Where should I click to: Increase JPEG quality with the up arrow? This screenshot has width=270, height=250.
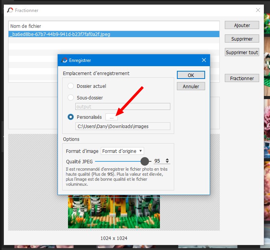click(167, 159)
